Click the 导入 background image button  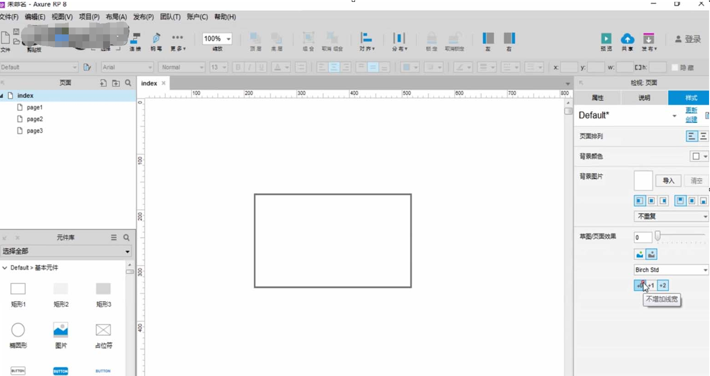pyautogui.click(x=669, y=181)
